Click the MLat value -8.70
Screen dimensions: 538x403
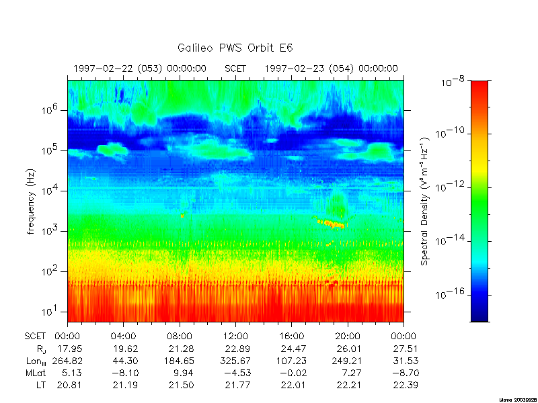pyautogui.click(x=406, y=373)
